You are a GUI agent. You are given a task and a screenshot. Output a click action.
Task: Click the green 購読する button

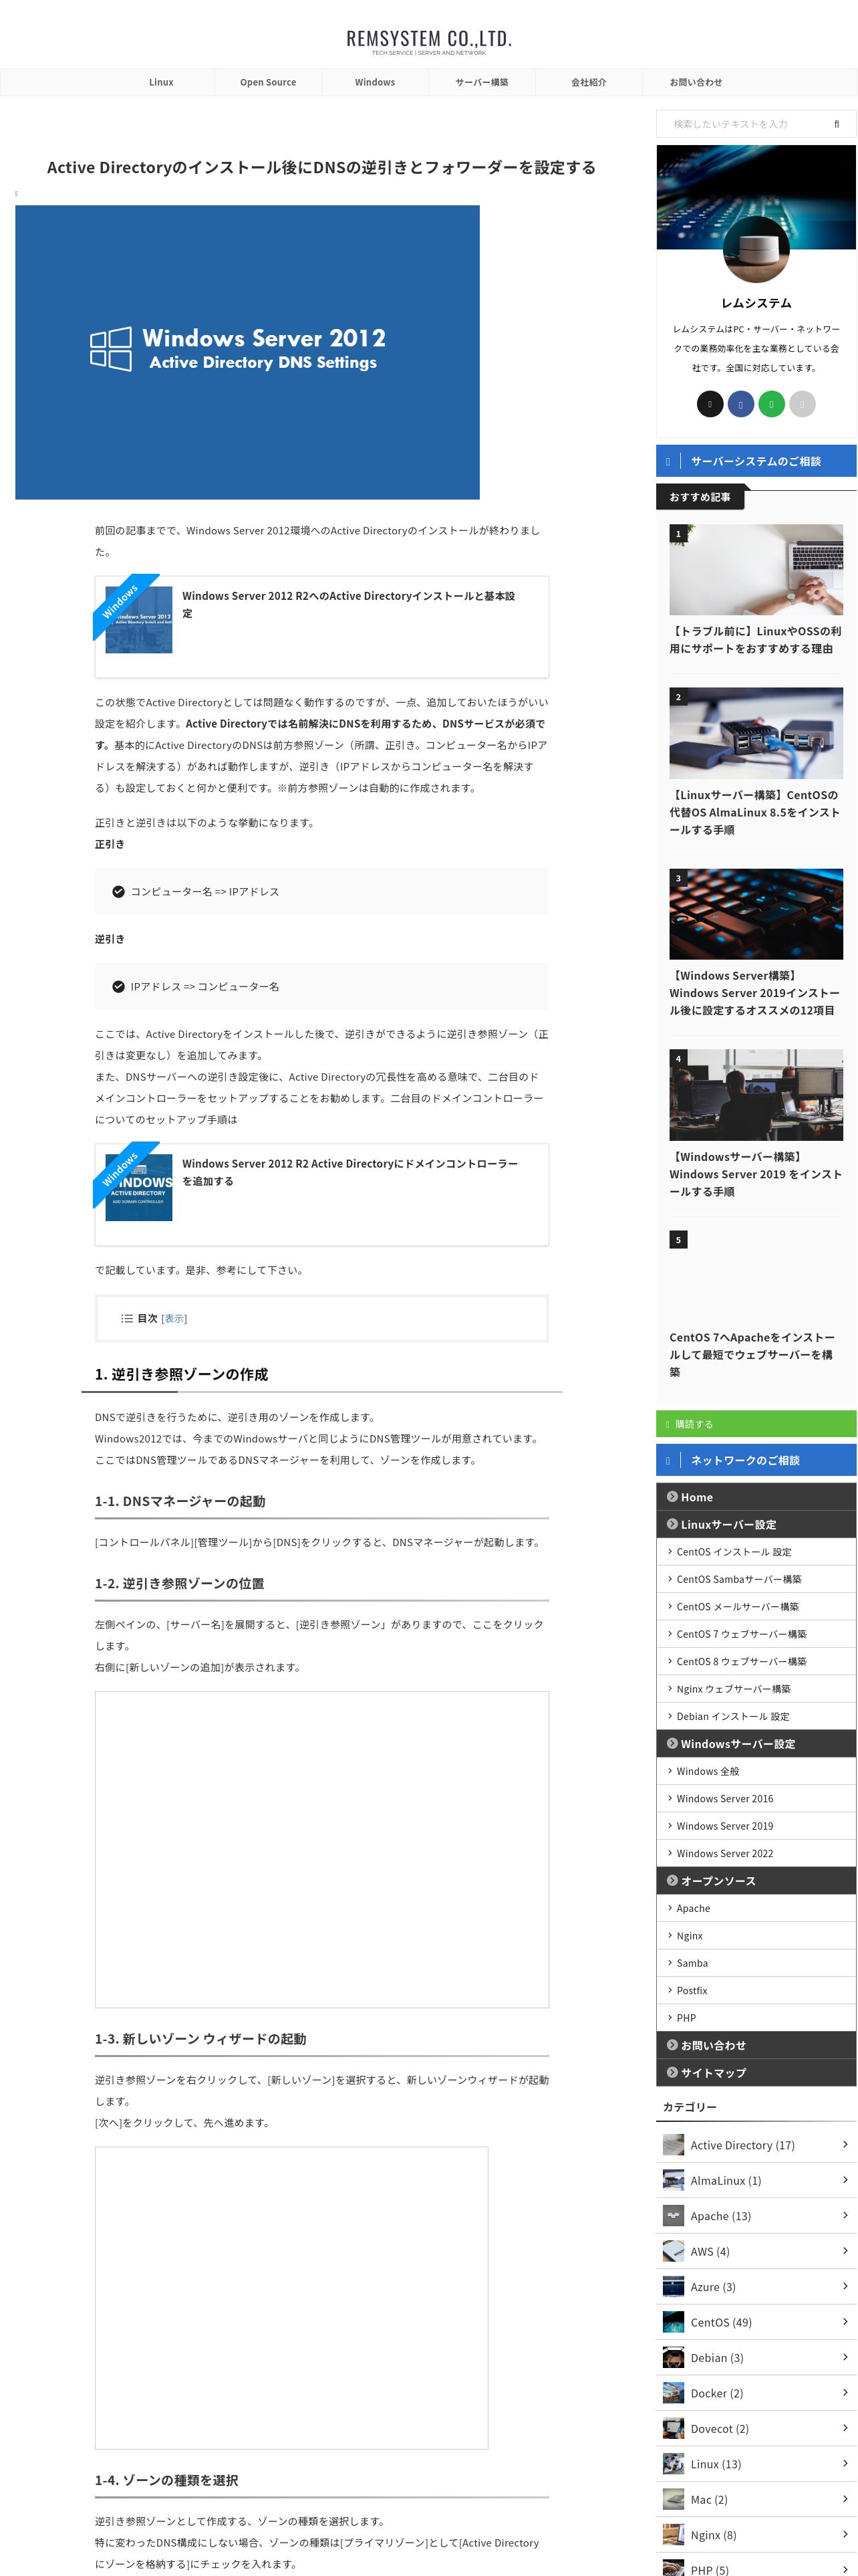tap(756, 1424)
